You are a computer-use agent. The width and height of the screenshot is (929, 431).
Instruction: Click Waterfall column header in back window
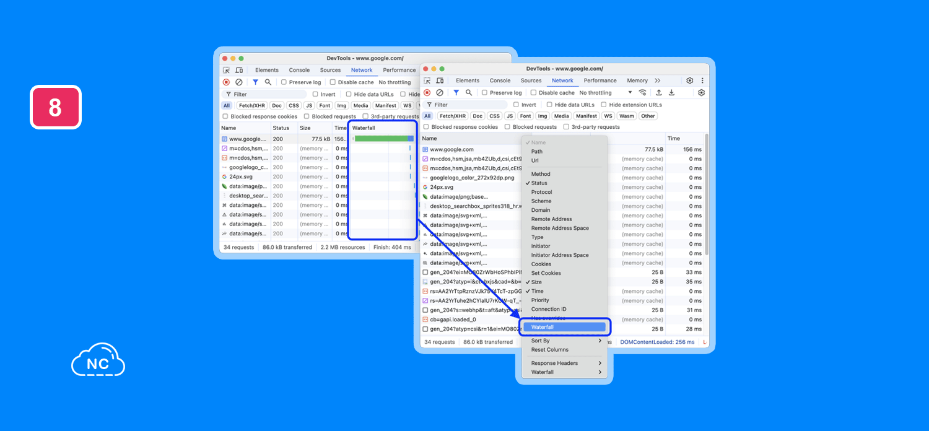(x=382, y=128)
